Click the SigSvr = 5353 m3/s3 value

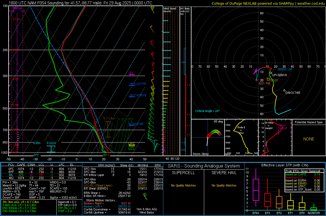pyautogui.click(x=63, y=198)
